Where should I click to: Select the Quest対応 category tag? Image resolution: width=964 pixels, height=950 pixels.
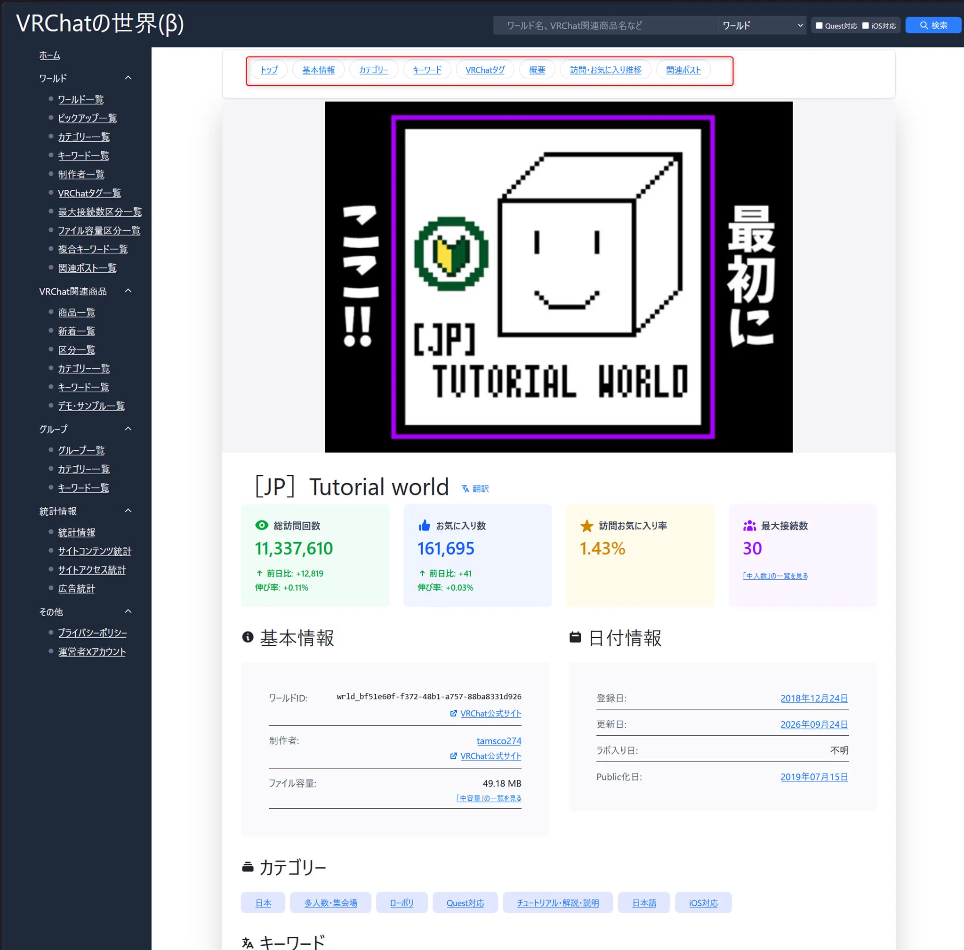tap(465, 902)
